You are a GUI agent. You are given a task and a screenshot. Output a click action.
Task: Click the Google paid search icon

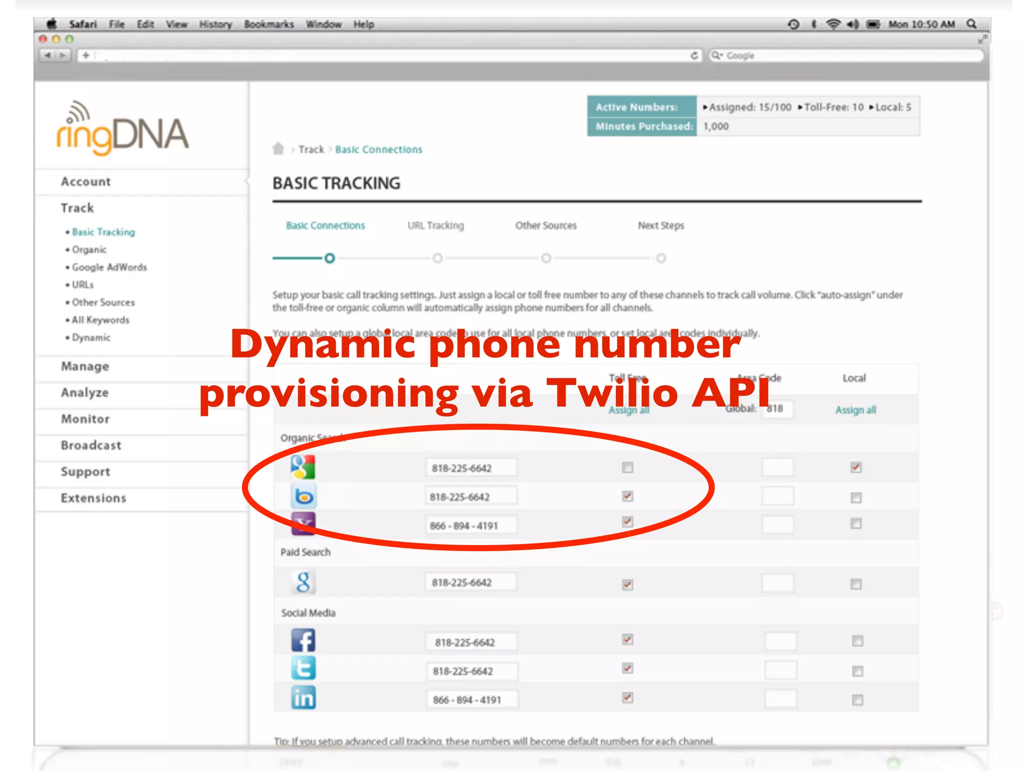pyautogui.click(x=304, y=583)
